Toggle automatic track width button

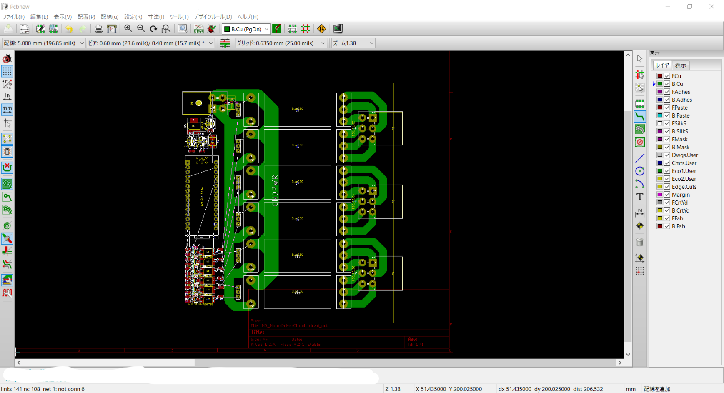click(225, 43)
